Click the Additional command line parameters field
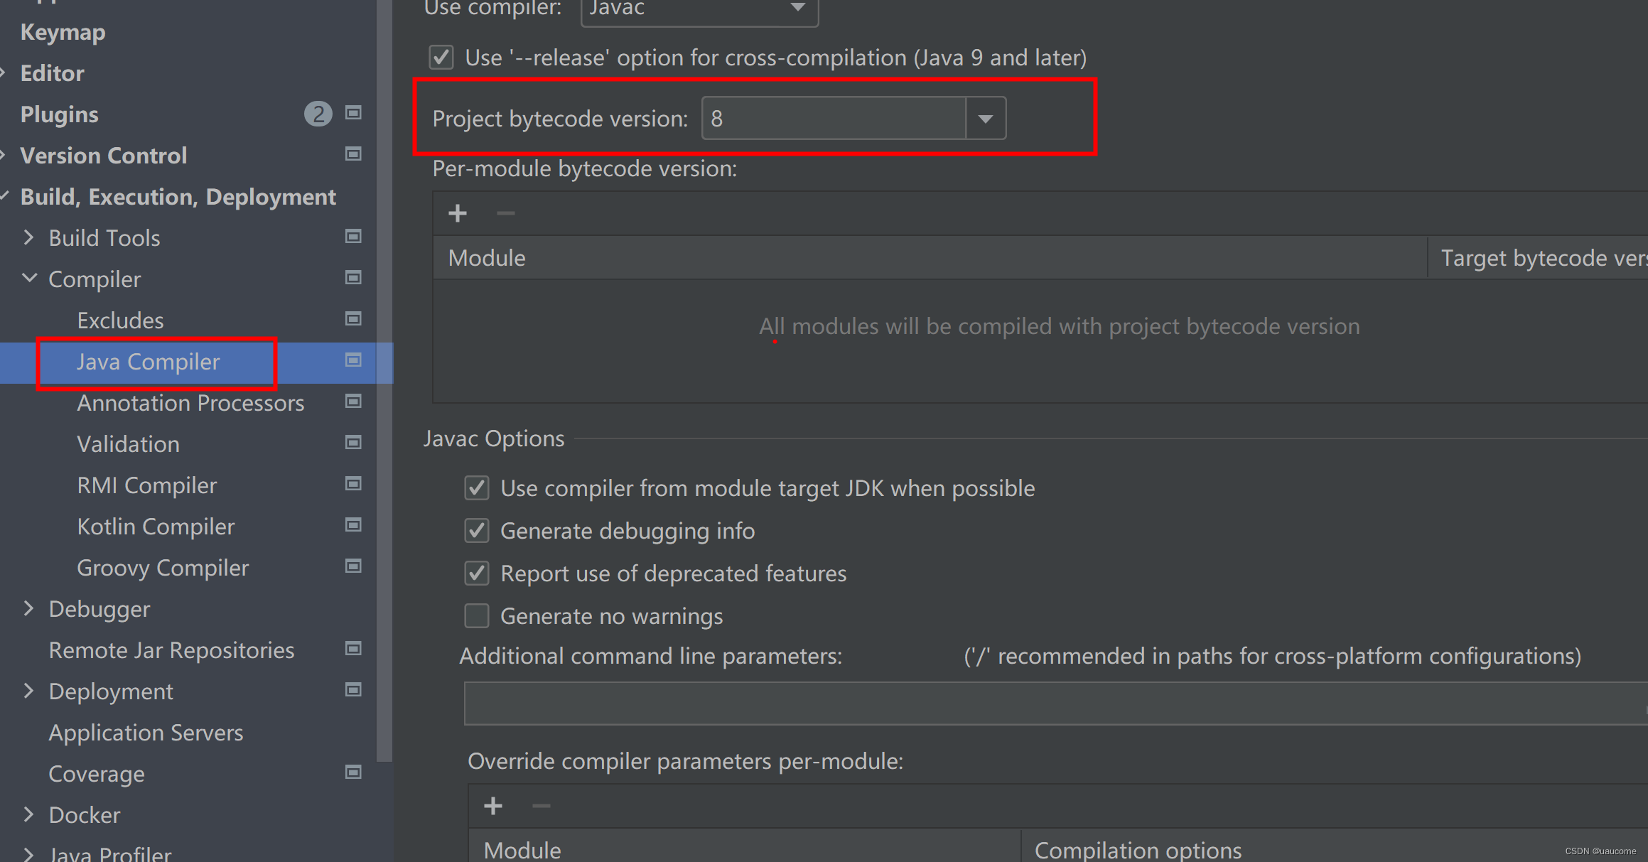 click(x=1056, y=704)
